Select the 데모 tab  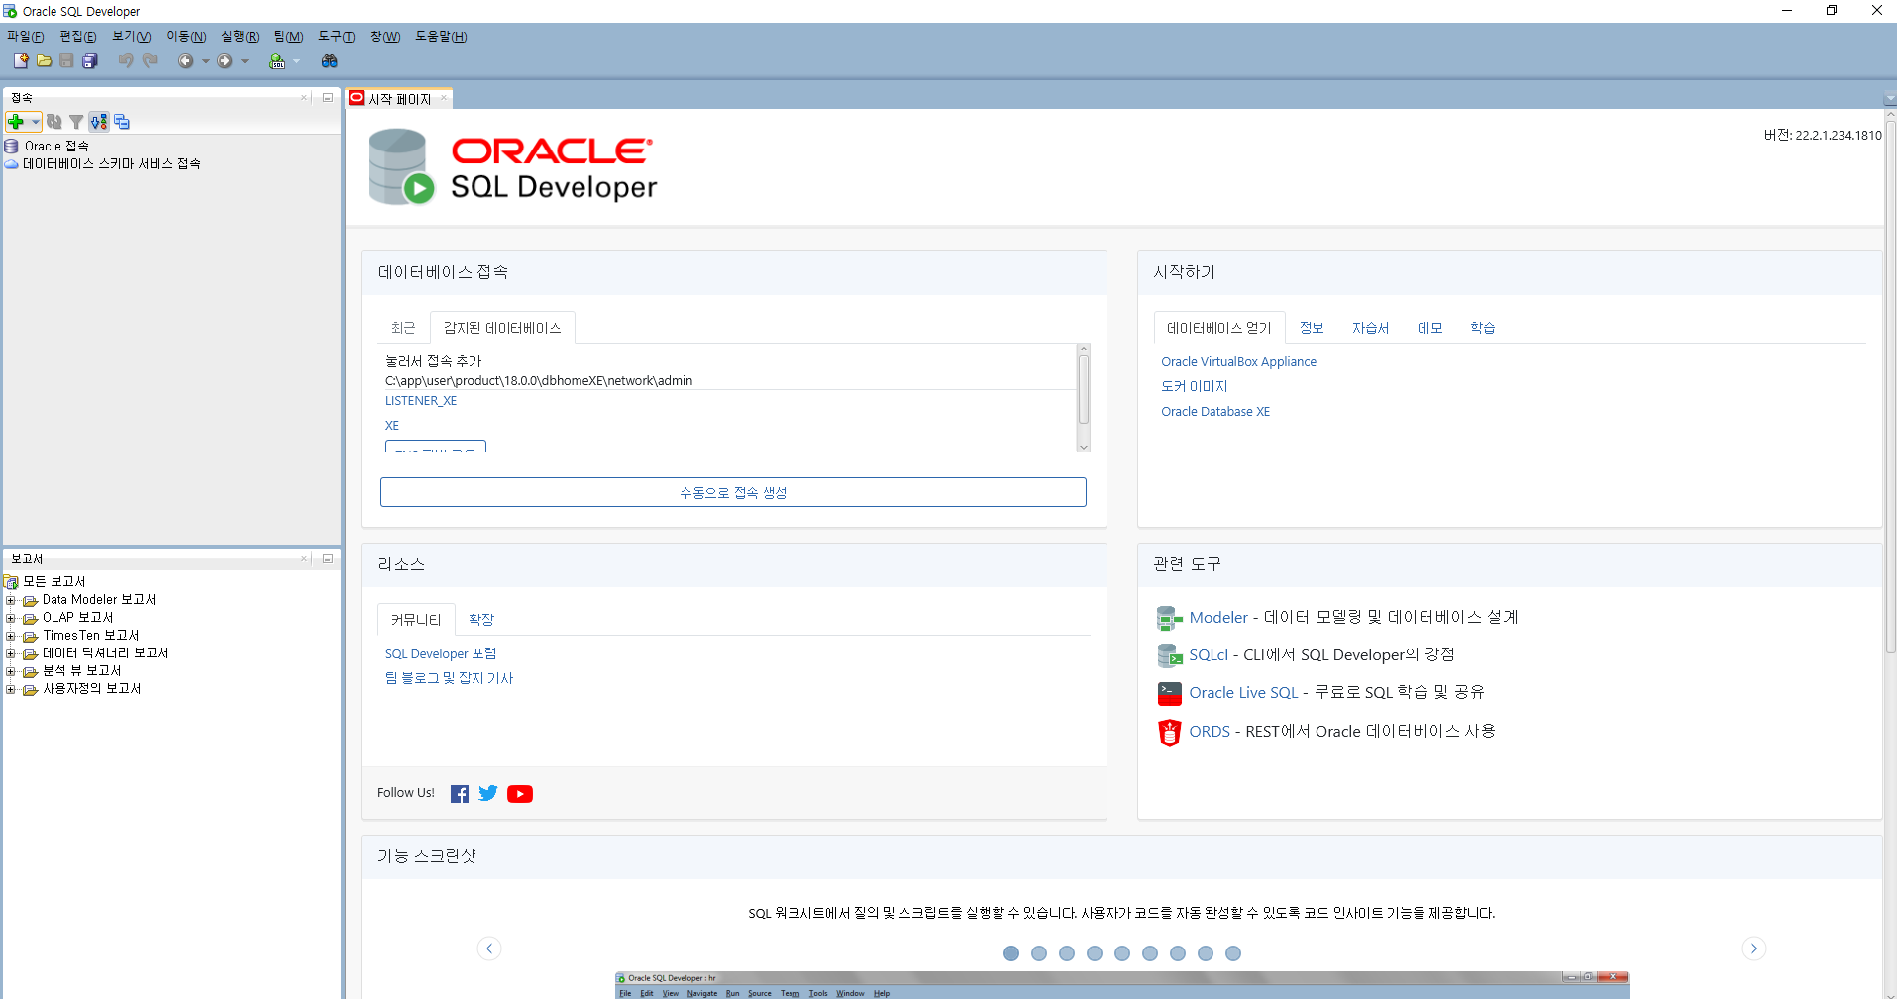(1429, 328)
